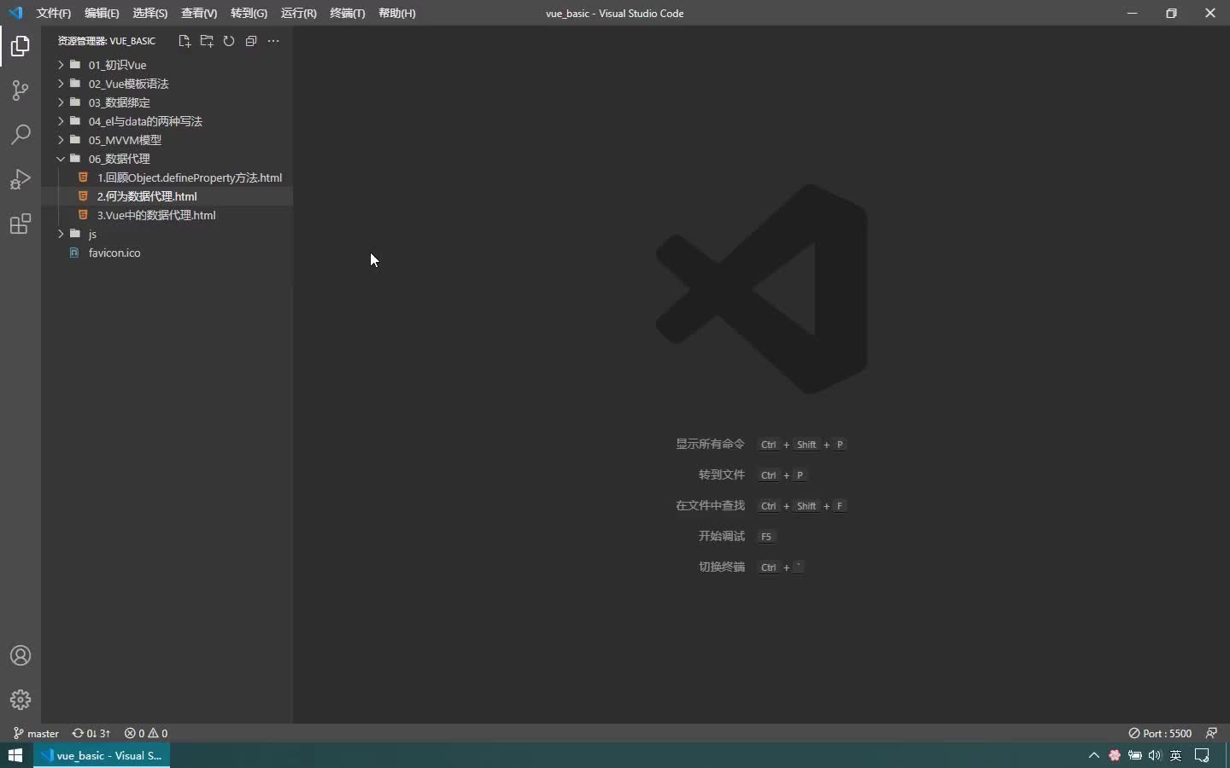1230x768 pixels.
Task: Open the 查看(V) menu
Action: click(199, 13)
